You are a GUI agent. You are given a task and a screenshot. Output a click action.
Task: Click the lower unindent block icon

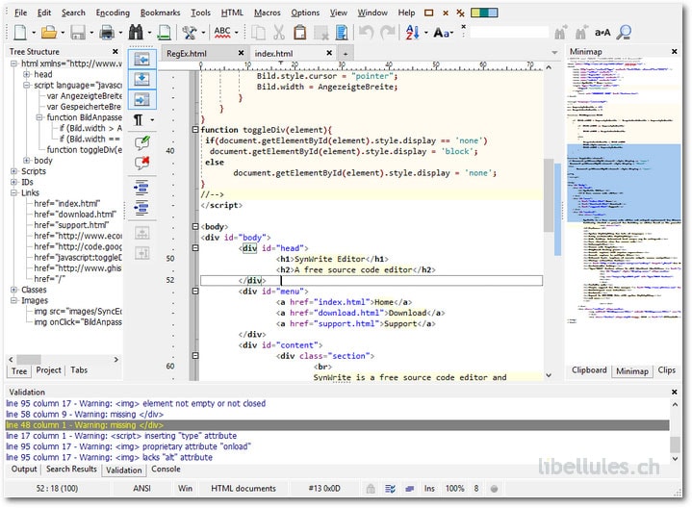[x=141, y=207]
